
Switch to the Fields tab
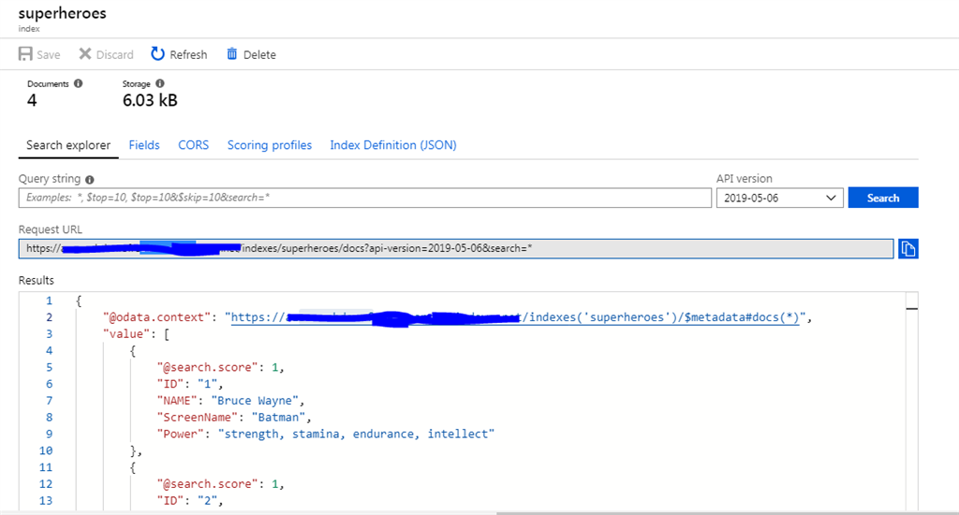pos(144,145)
